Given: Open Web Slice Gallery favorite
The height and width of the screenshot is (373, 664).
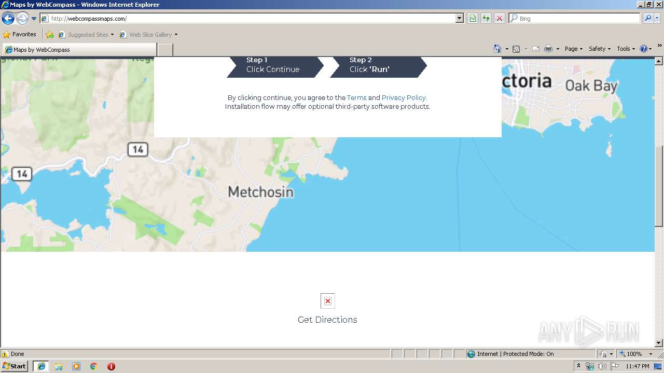Looking at the screenshot, I should [x=146, y=35].
